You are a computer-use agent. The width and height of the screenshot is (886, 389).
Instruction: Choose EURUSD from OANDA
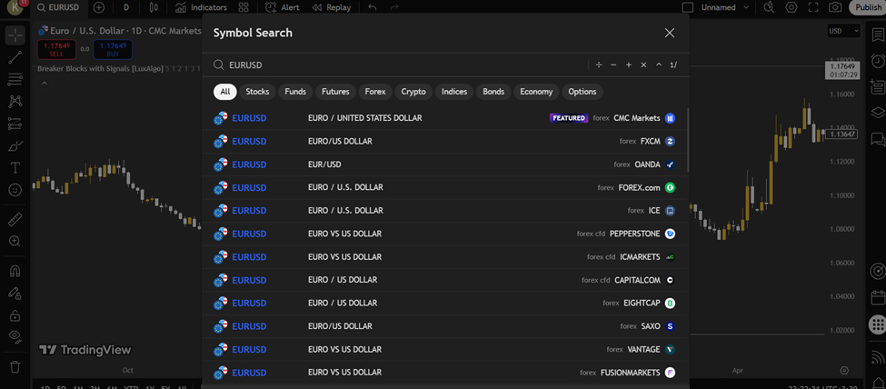point(445,165)
